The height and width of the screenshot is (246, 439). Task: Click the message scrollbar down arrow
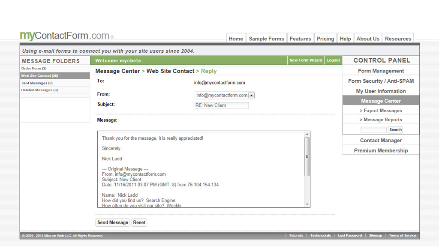307,204
